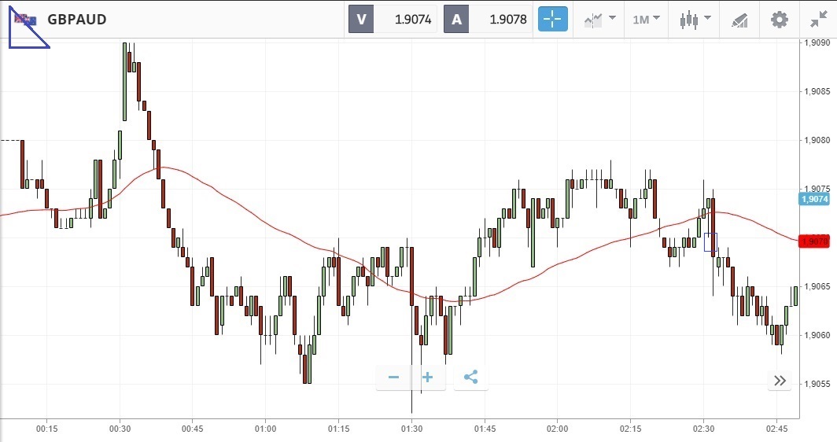The height and width of the screenshot is (442, 837).
Task: Open chart settings gear icon
Action: click(x=779, y=20)
